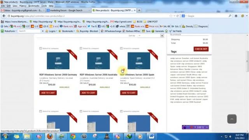249x140 pixels.
Task: Click the search magnifier in Google box
Action: coord(230,16)
